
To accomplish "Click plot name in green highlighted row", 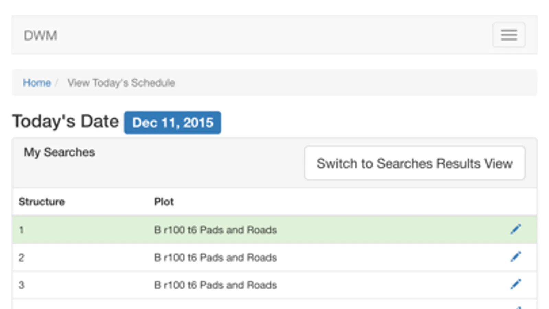I will click(215, 230).
